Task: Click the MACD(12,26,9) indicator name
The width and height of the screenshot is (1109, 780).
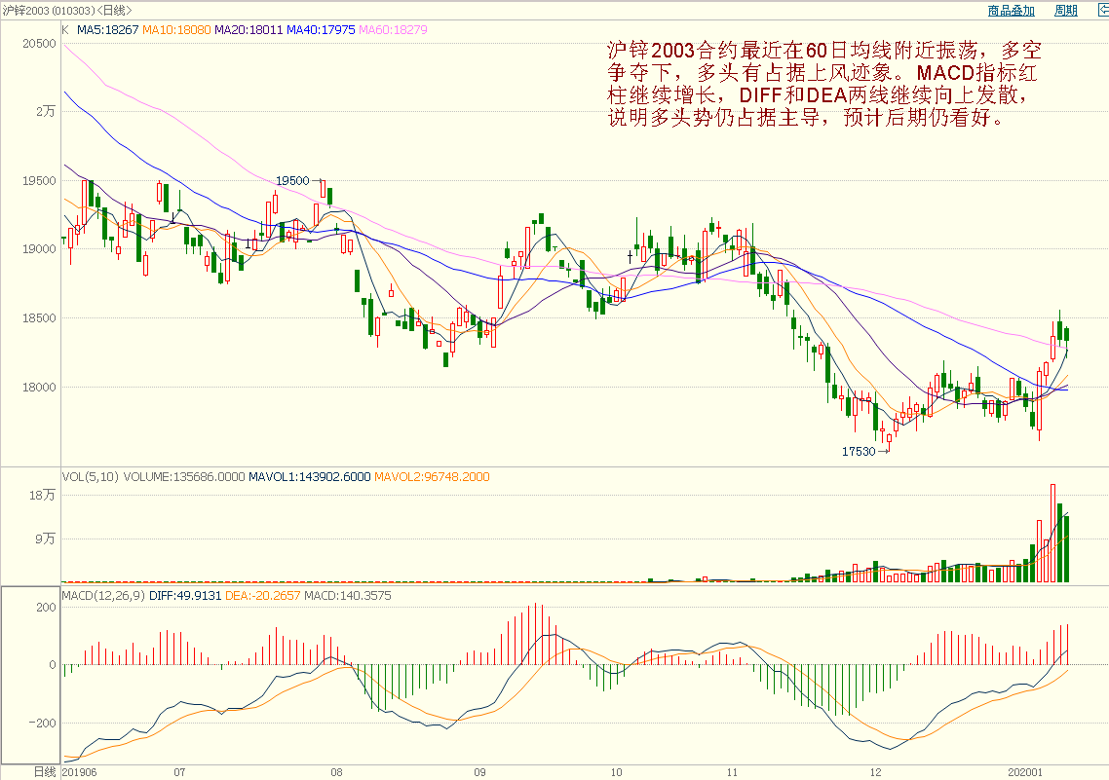Action: click(x=103, y=595)
